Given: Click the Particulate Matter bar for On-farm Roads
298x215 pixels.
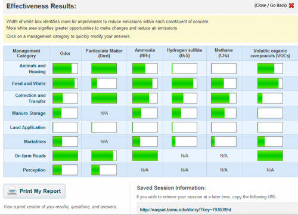Looking at the screenshot, I should 104,156.
